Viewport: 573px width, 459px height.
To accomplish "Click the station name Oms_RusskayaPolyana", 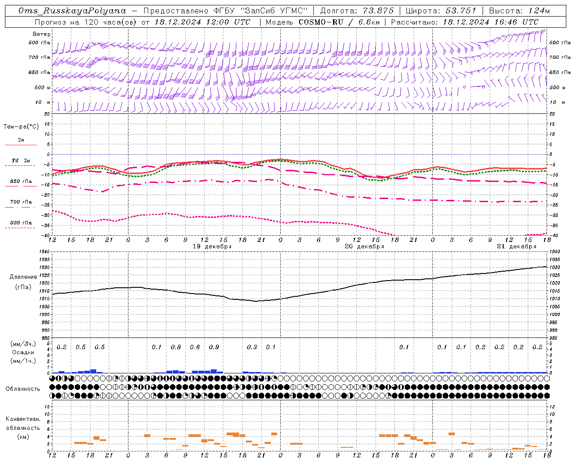I will [x=73, y=11].
